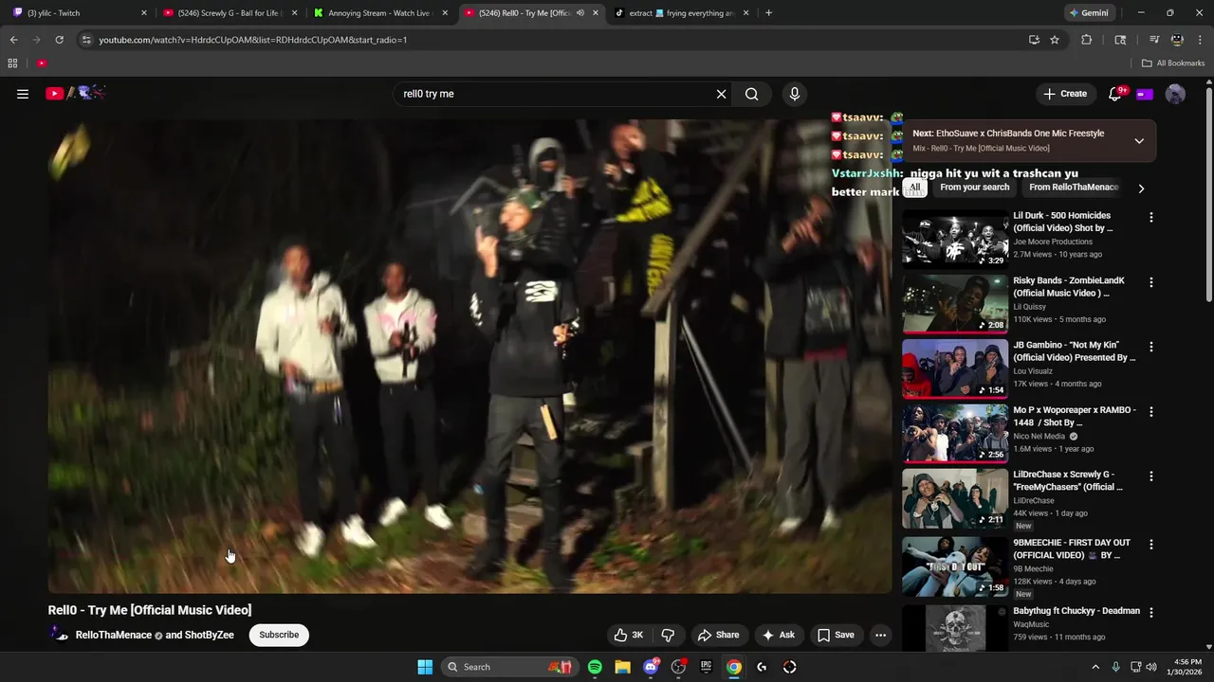The width and height of the screenshot is (1214, 682).
Task: Switch to the yillc Twitch tab
Action: click(81, 13)
